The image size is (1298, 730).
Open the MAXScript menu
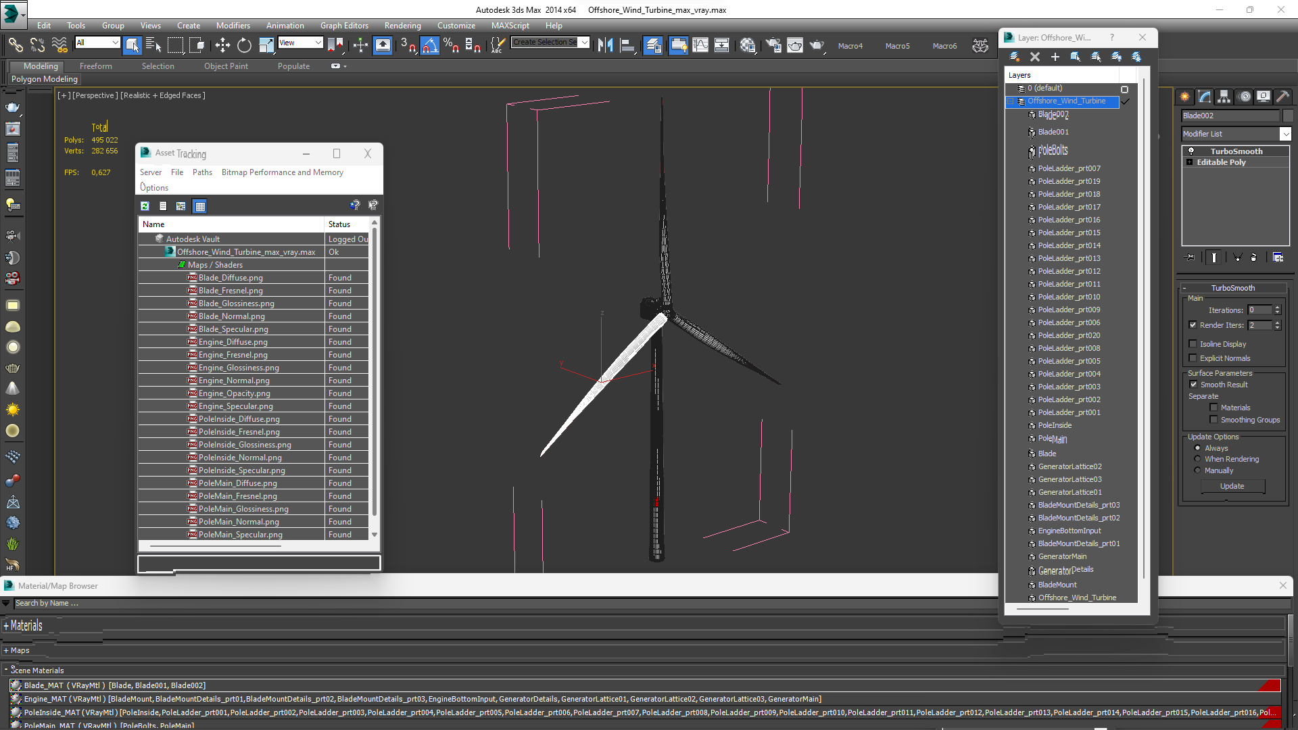tap(510, 26)
